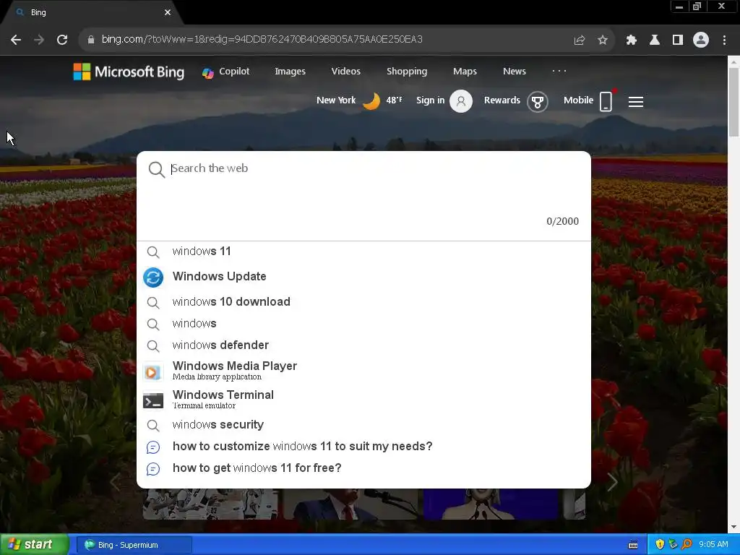Bookmark this page with star icon
This screenshot has width=740, height=555.
click(x=603, y=40)
